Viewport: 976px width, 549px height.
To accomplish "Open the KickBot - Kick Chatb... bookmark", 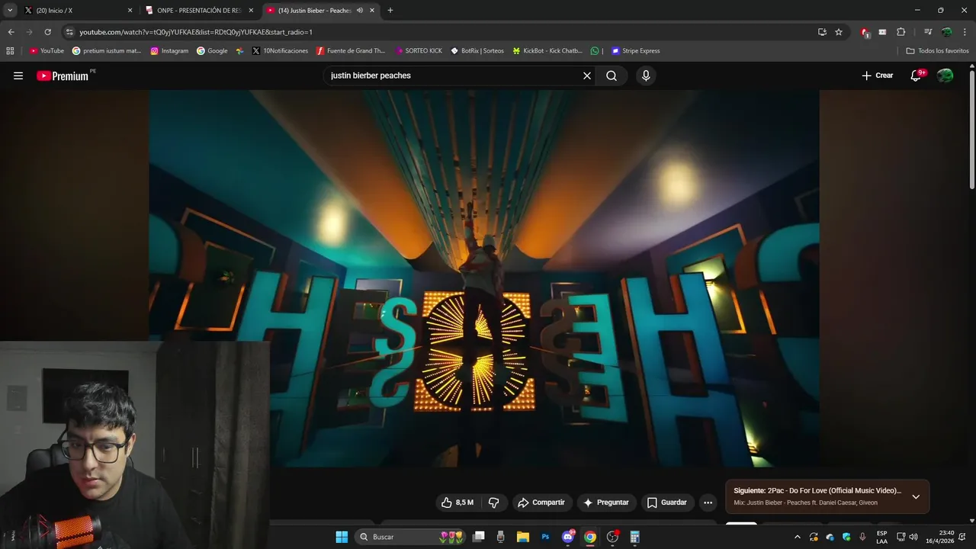I will (547, 51).
